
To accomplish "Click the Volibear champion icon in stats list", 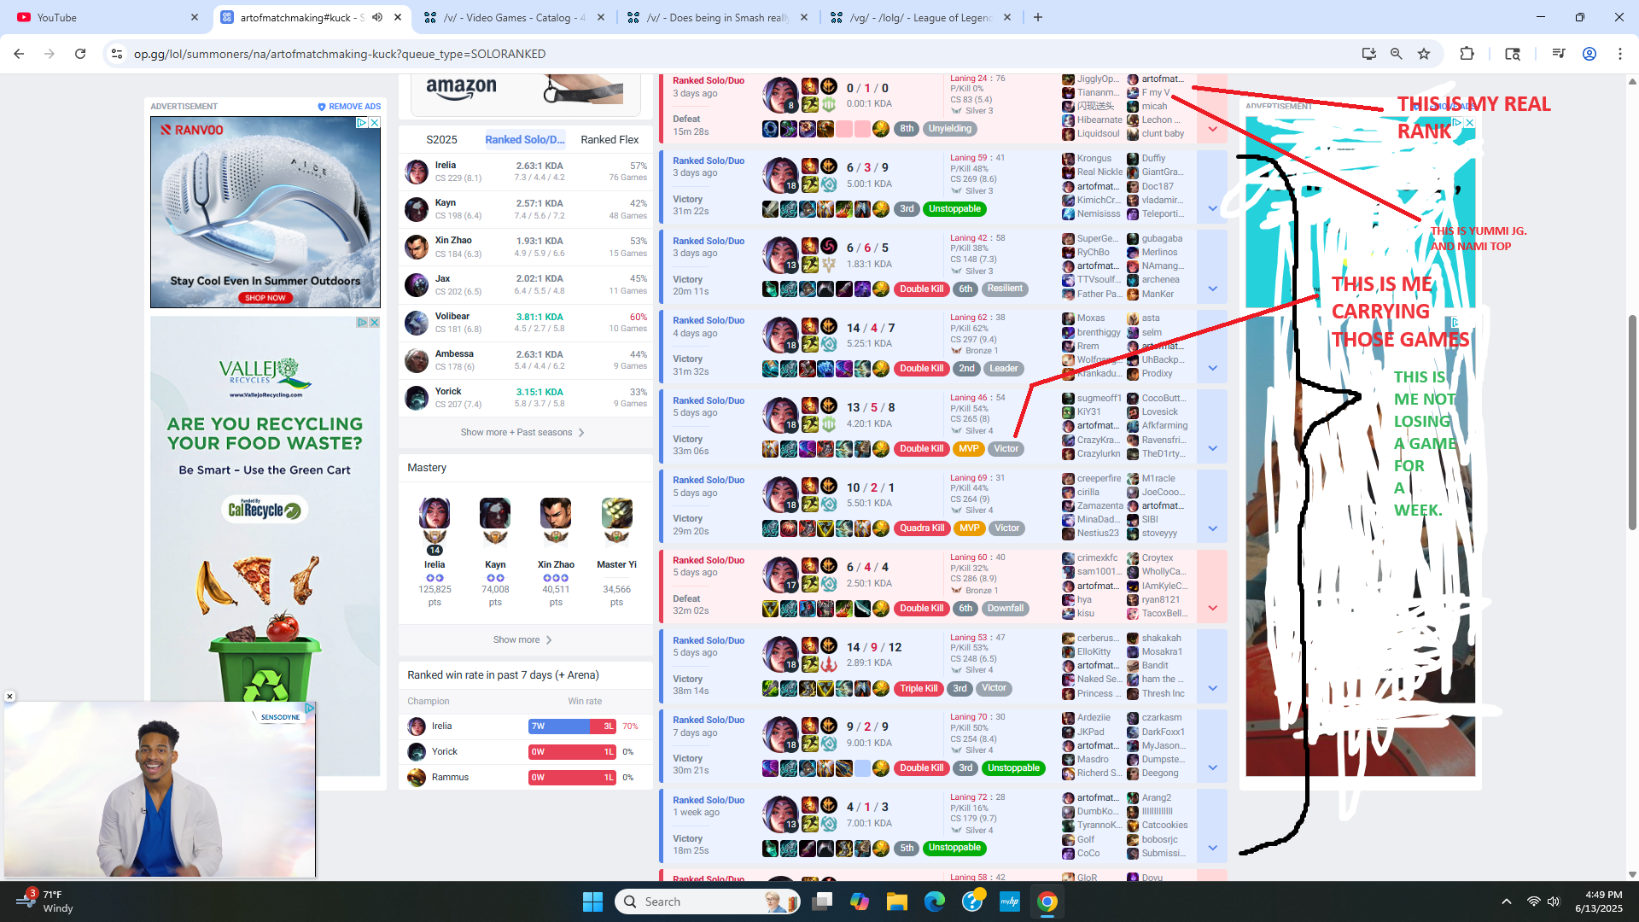I will [417, 323].
